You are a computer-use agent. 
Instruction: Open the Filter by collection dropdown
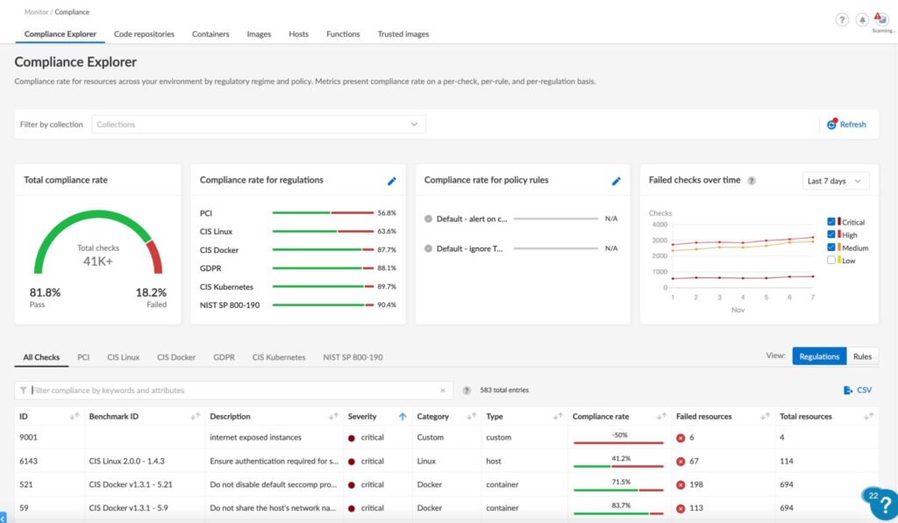tap(259, 125)
